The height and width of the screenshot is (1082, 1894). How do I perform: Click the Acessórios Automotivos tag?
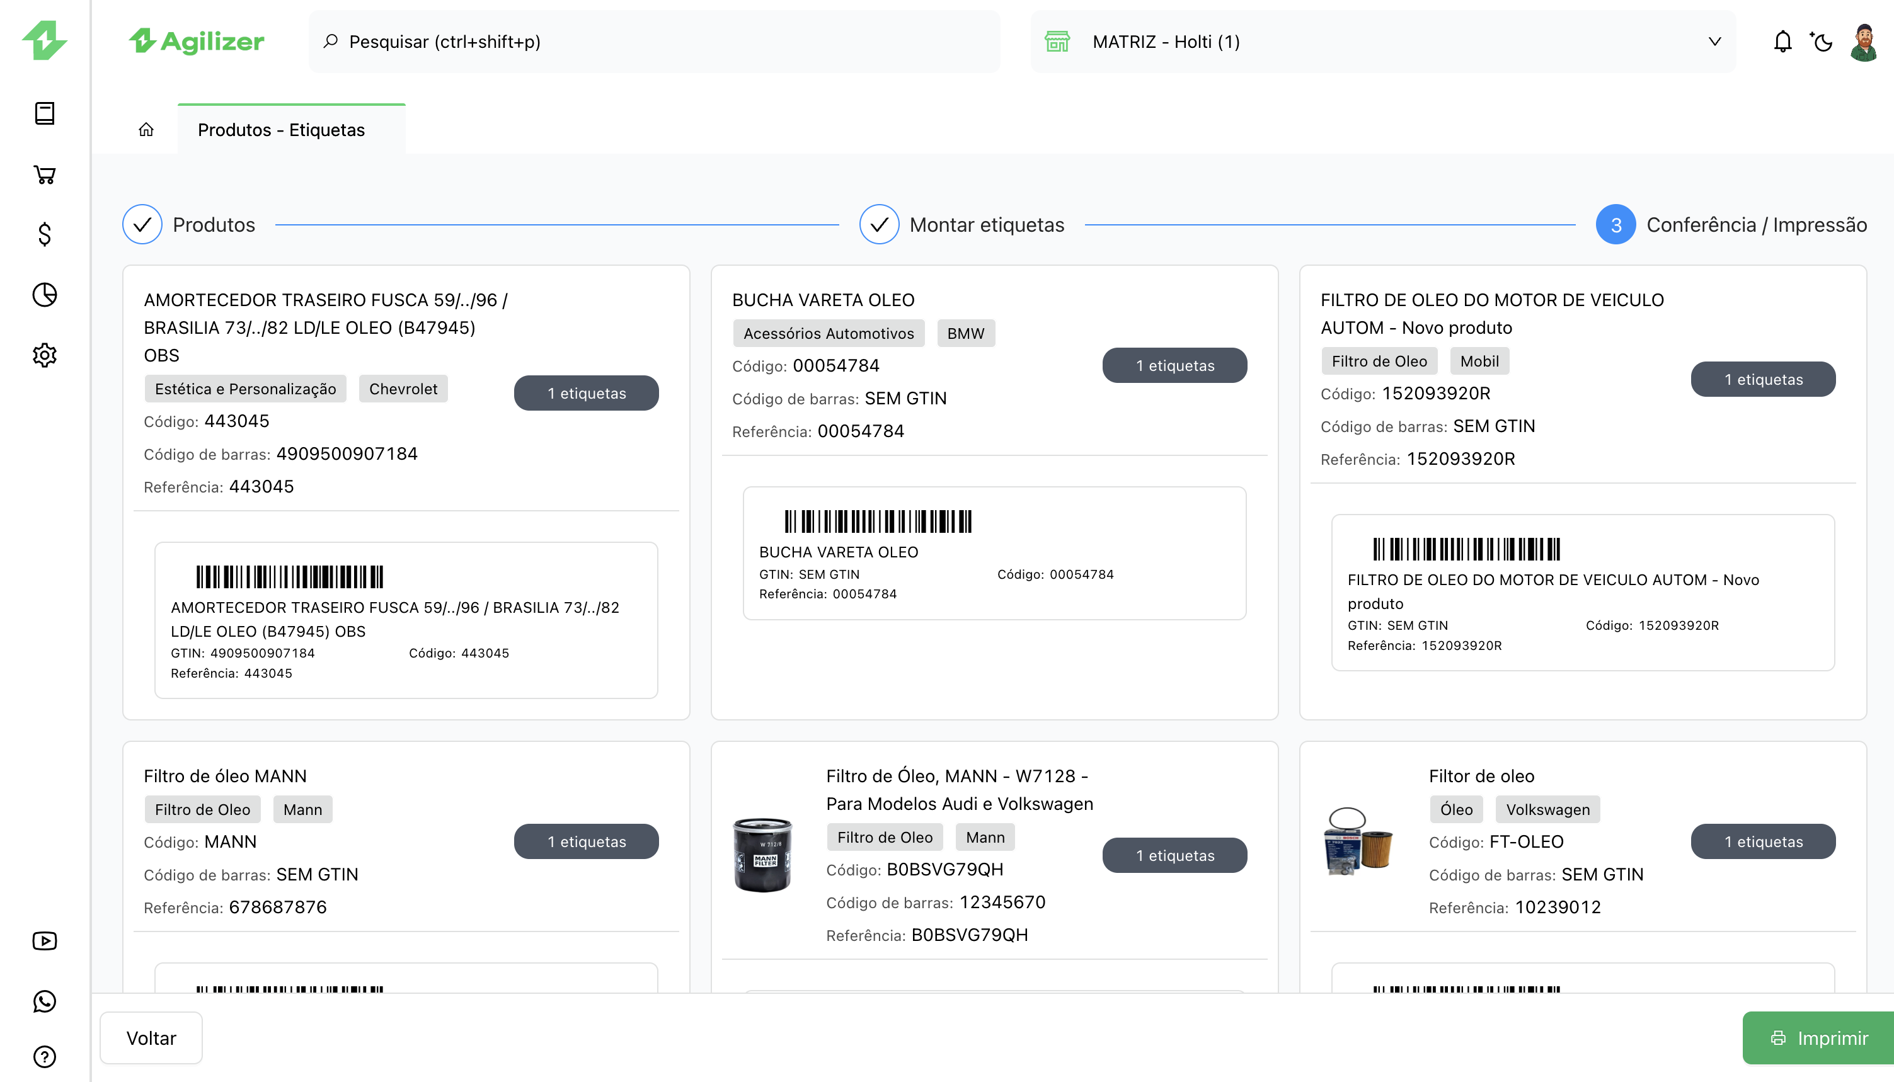coord(829,334)
